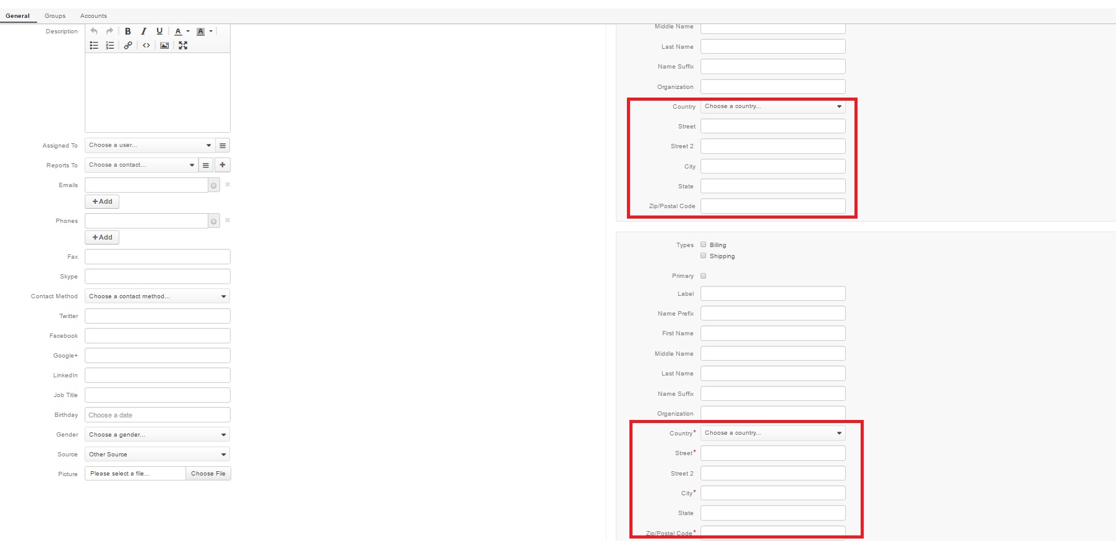Insert a numbered list in Description
The height and width of the screenshot is (541, 1116).
click(x=110, y=46)
